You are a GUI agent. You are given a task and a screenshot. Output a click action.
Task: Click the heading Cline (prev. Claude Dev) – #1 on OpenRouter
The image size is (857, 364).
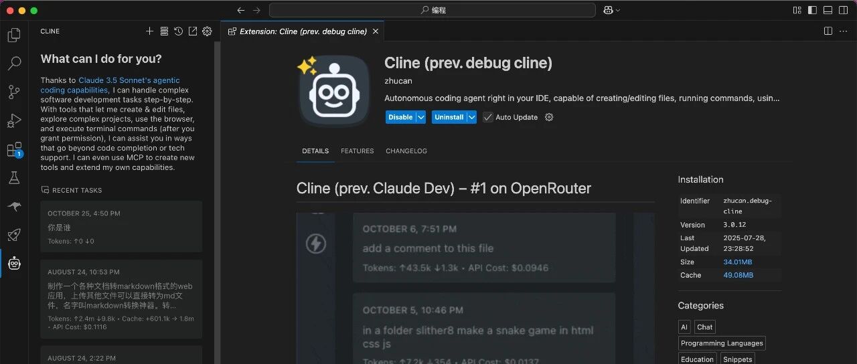[x=443, y=189]
